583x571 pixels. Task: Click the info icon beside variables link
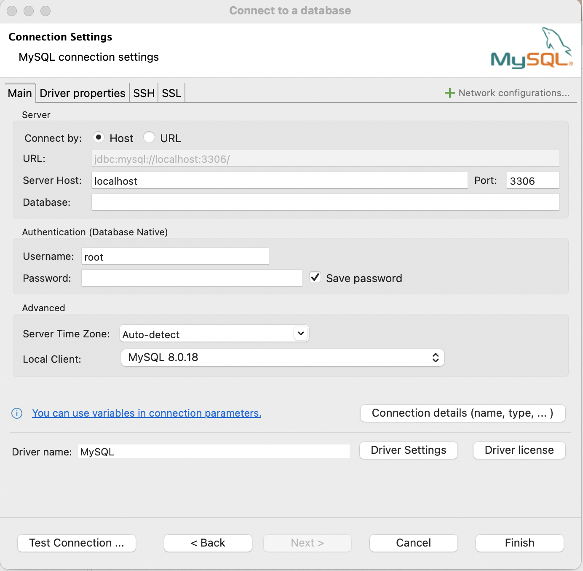click(17, 413)
